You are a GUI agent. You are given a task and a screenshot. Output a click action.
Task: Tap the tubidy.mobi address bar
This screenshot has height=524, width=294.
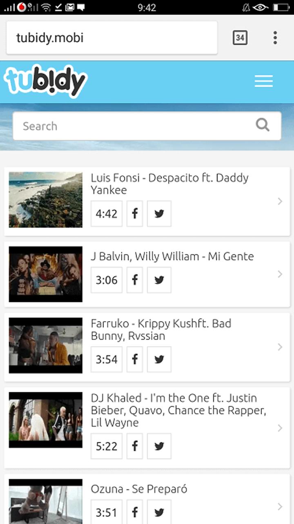click(111, 38)
